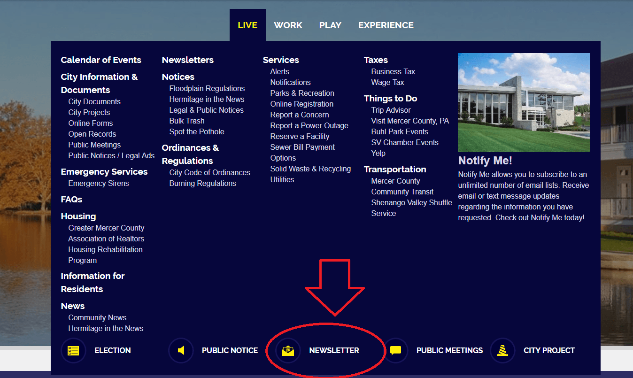This screenshot has height=378, width=633.
Task: Open Solid Waste & Recycling link
Action: point(310,169)
